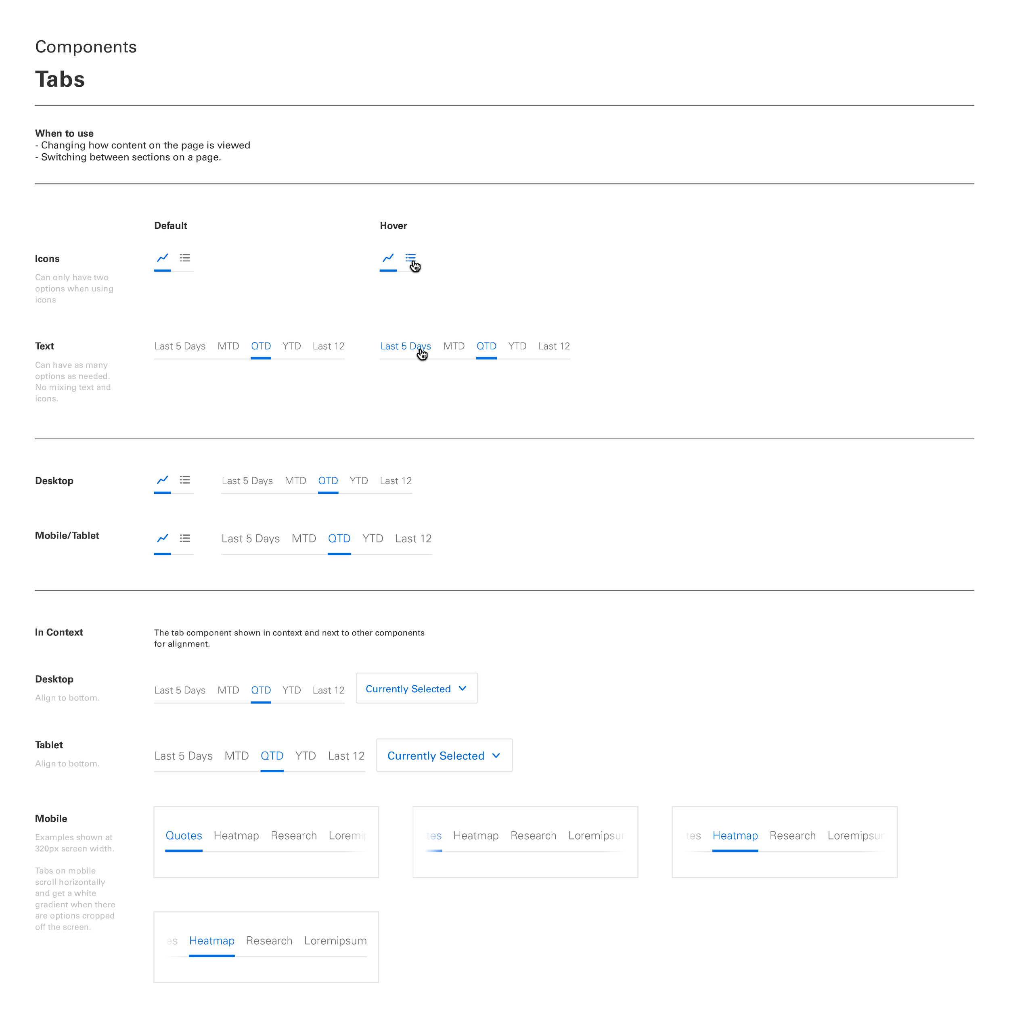Select the line-chart icon tab in Default state
Image resolution: width=1009 pixels, height=1017 pixels.
coord(162,259)
